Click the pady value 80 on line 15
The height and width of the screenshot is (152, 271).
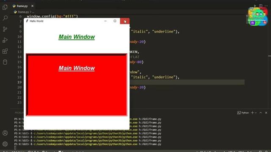pos(139,62)
